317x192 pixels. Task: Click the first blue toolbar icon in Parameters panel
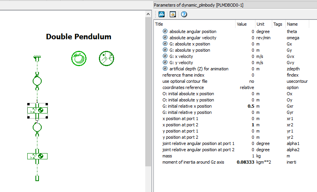tap(162, 14)
